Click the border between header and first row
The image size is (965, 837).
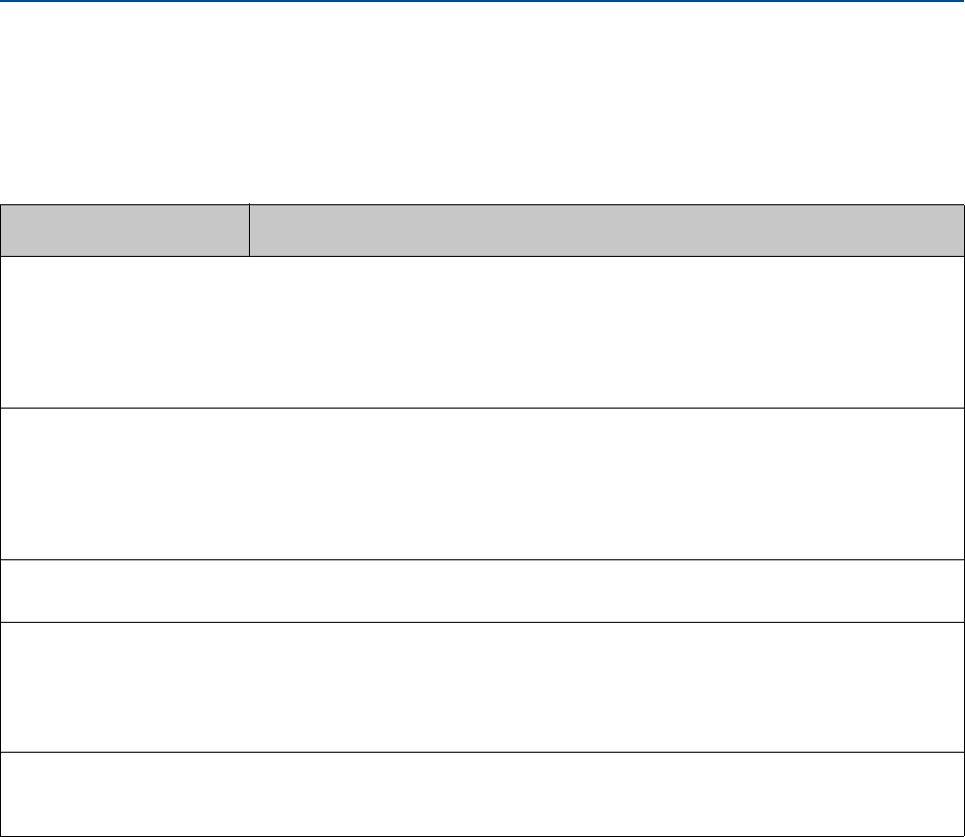482,256
